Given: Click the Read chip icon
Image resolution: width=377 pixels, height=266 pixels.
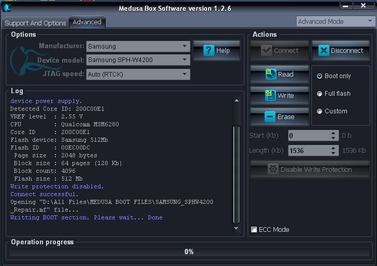Looking at the screenshot, I should (271, 74).
